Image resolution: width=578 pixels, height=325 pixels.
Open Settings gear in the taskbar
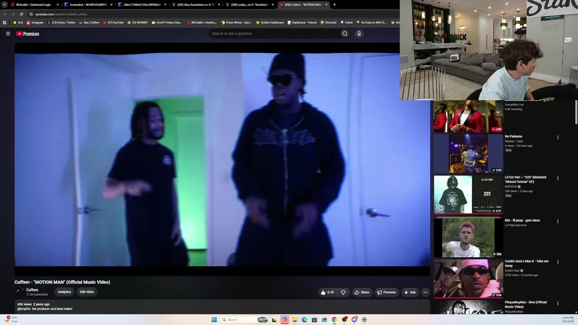coord(364,320)
